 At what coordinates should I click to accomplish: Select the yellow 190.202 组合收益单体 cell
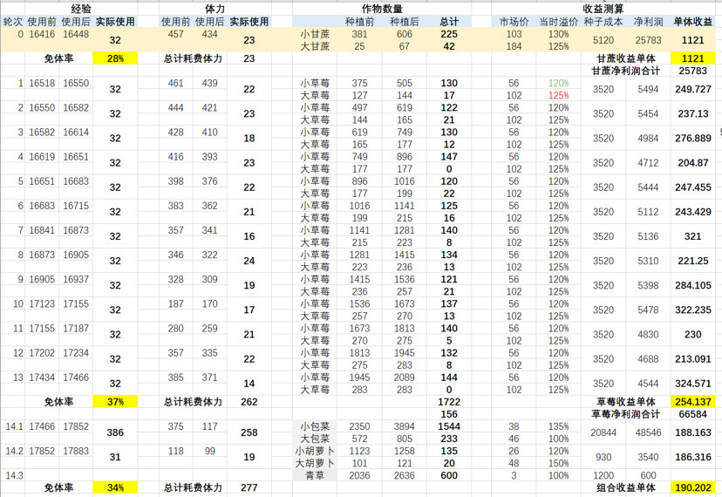693,487
